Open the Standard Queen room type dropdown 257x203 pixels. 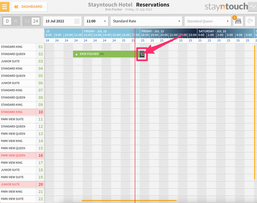point(208,21)
